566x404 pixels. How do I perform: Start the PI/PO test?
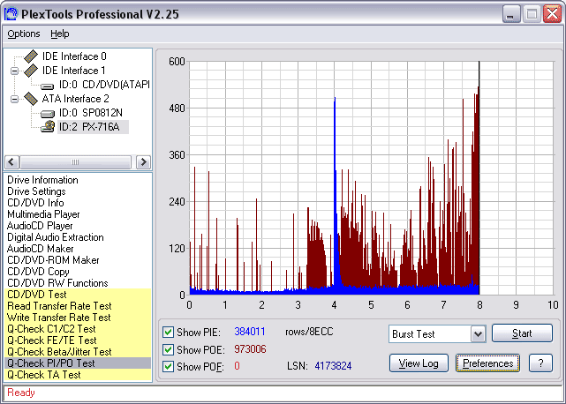coord(522,333)
